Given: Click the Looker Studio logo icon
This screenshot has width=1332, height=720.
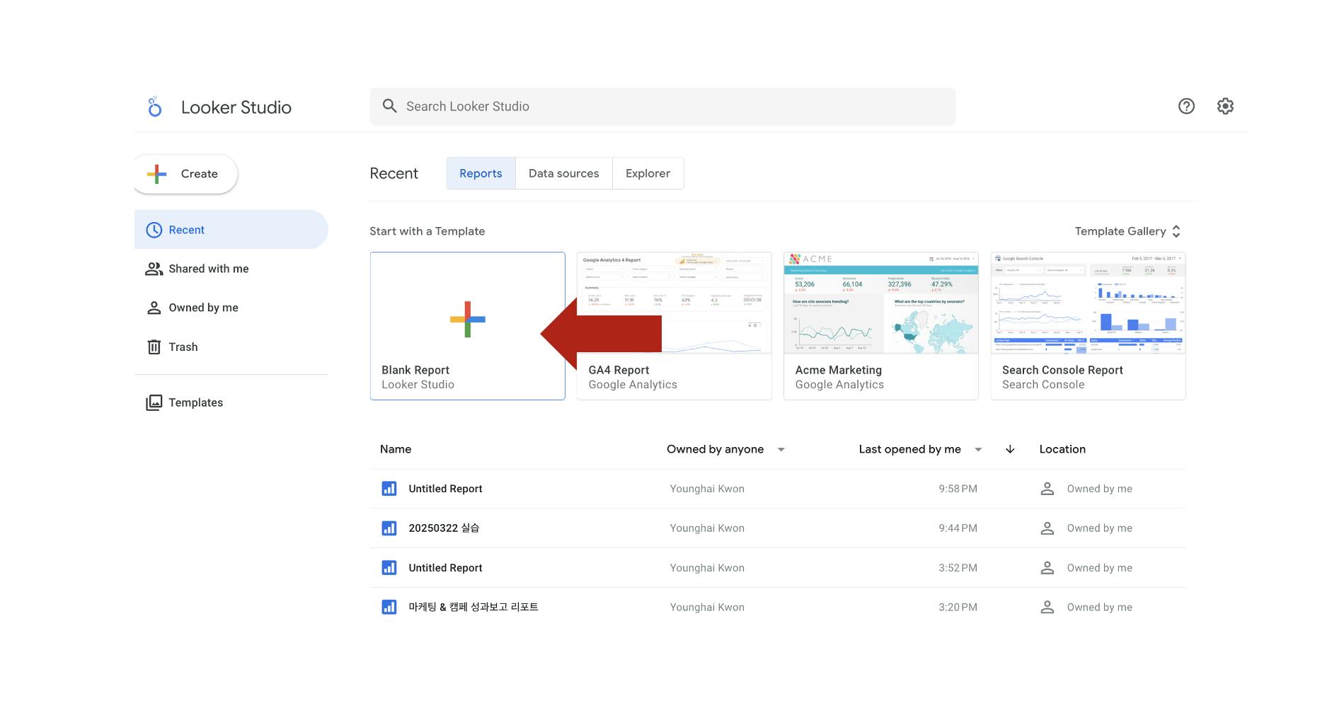Looking at the screenshot, I should pyautogui.click(x=155, y=107).
